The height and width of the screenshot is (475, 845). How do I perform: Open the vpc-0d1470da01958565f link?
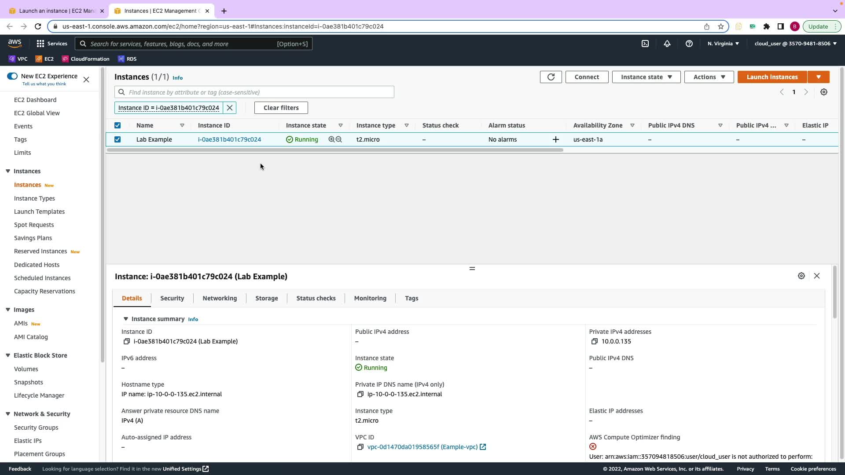[422, 447]
